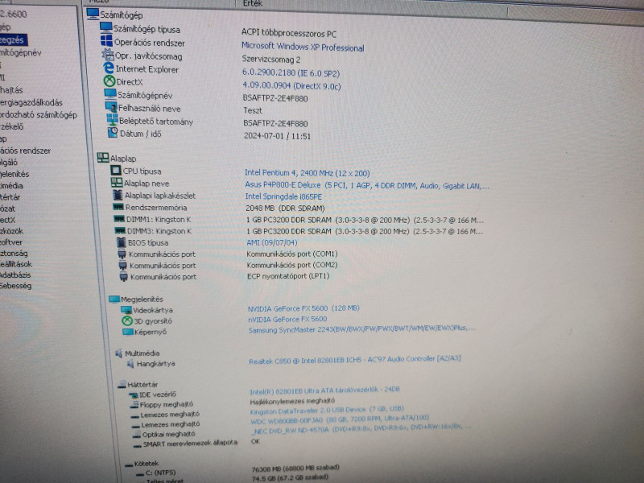Select the Energiagazdálkodás item in sidebar

[31, 103]
